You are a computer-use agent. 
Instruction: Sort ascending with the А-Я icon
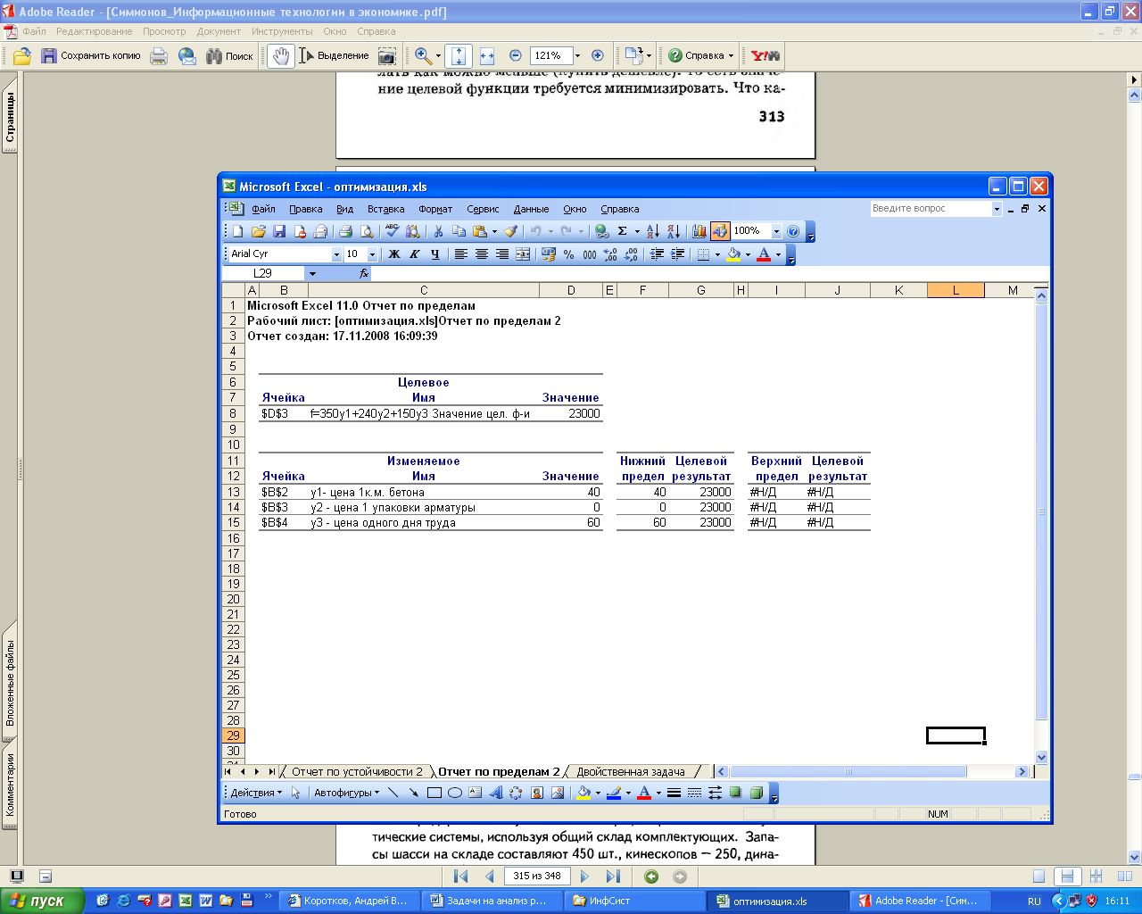click(x=653, y=231)
